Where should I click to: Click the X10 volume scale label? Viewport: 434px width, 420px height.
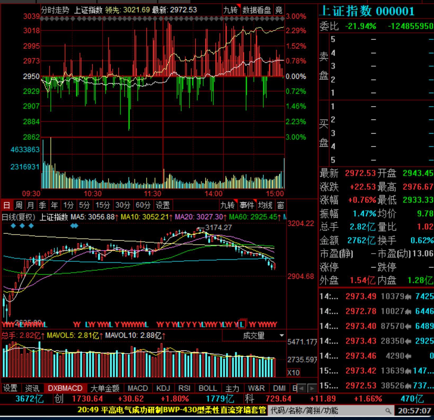point(293,373)
